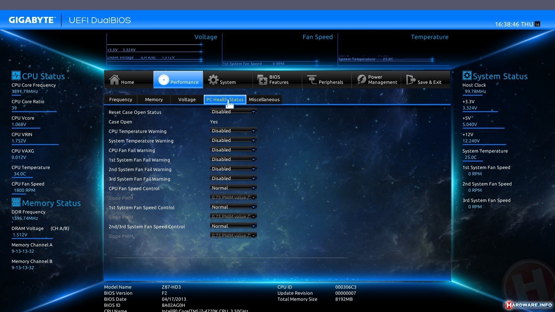Toggle the 3rd System Fan Fail Warning value
The height and width of the screenshot is (312, 555).
pos(233,179)
